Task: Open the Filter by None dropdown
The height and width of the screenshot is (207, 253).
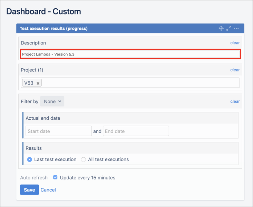Action: (52, 101)
